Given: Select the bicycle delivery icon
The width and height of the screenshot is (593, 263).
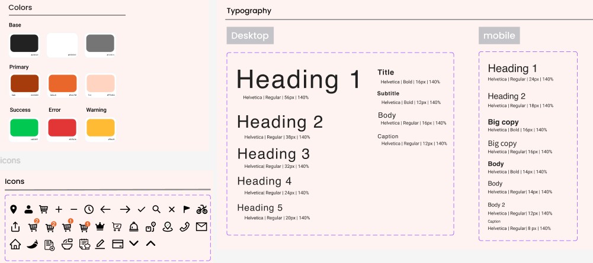Looking at the screenshot, I should (202, 209).
